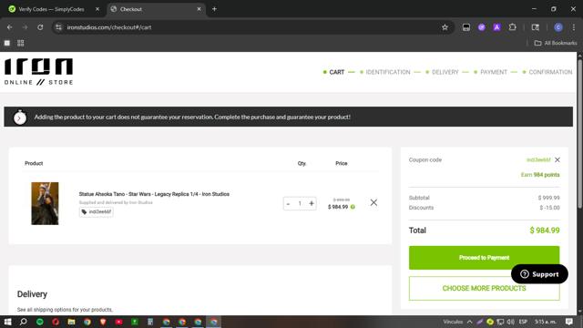Click the Subtotal value $ 999.99
Viewport: 583px width, 328px height.
[x=548, y=198]
